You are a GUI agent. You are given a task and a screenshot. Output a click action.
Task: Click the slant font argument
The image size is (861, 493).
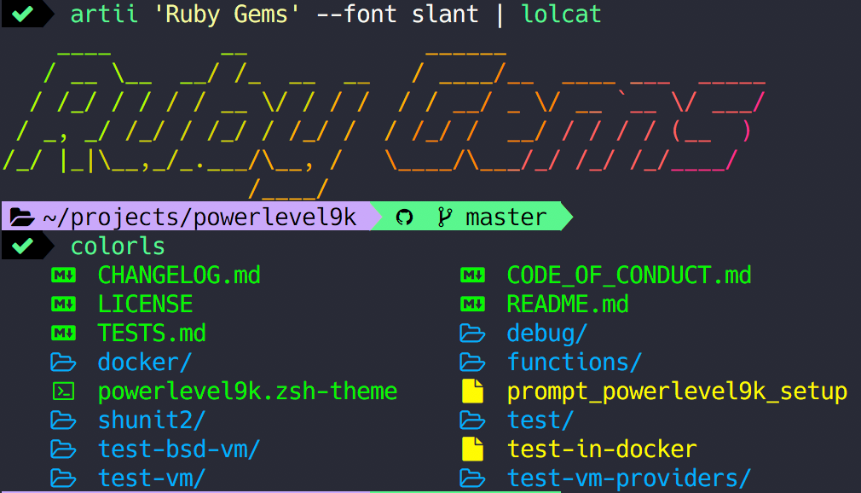tap(445, 14)
